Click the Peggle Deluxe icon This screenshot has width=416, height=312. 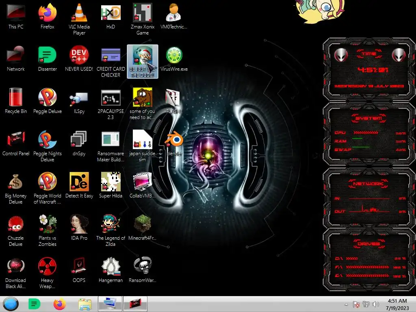pyautogui.click(x=47, y=101)
